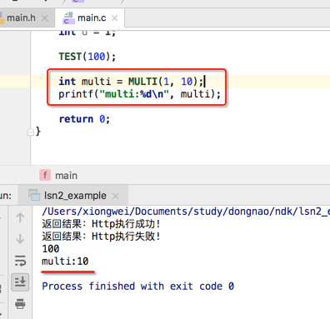Viewport: 330px width, 319px height.
Task: Click 'Process finished with exit code 0'
Action: [x=138, y=286]
